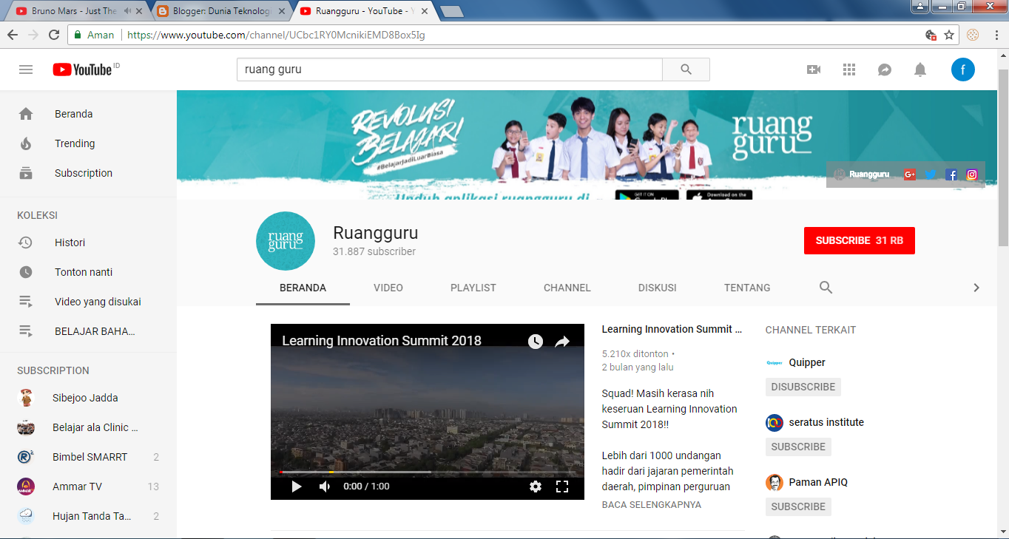
Task: Click the Google+ icon on banner
Action: (x=909, y=174)
